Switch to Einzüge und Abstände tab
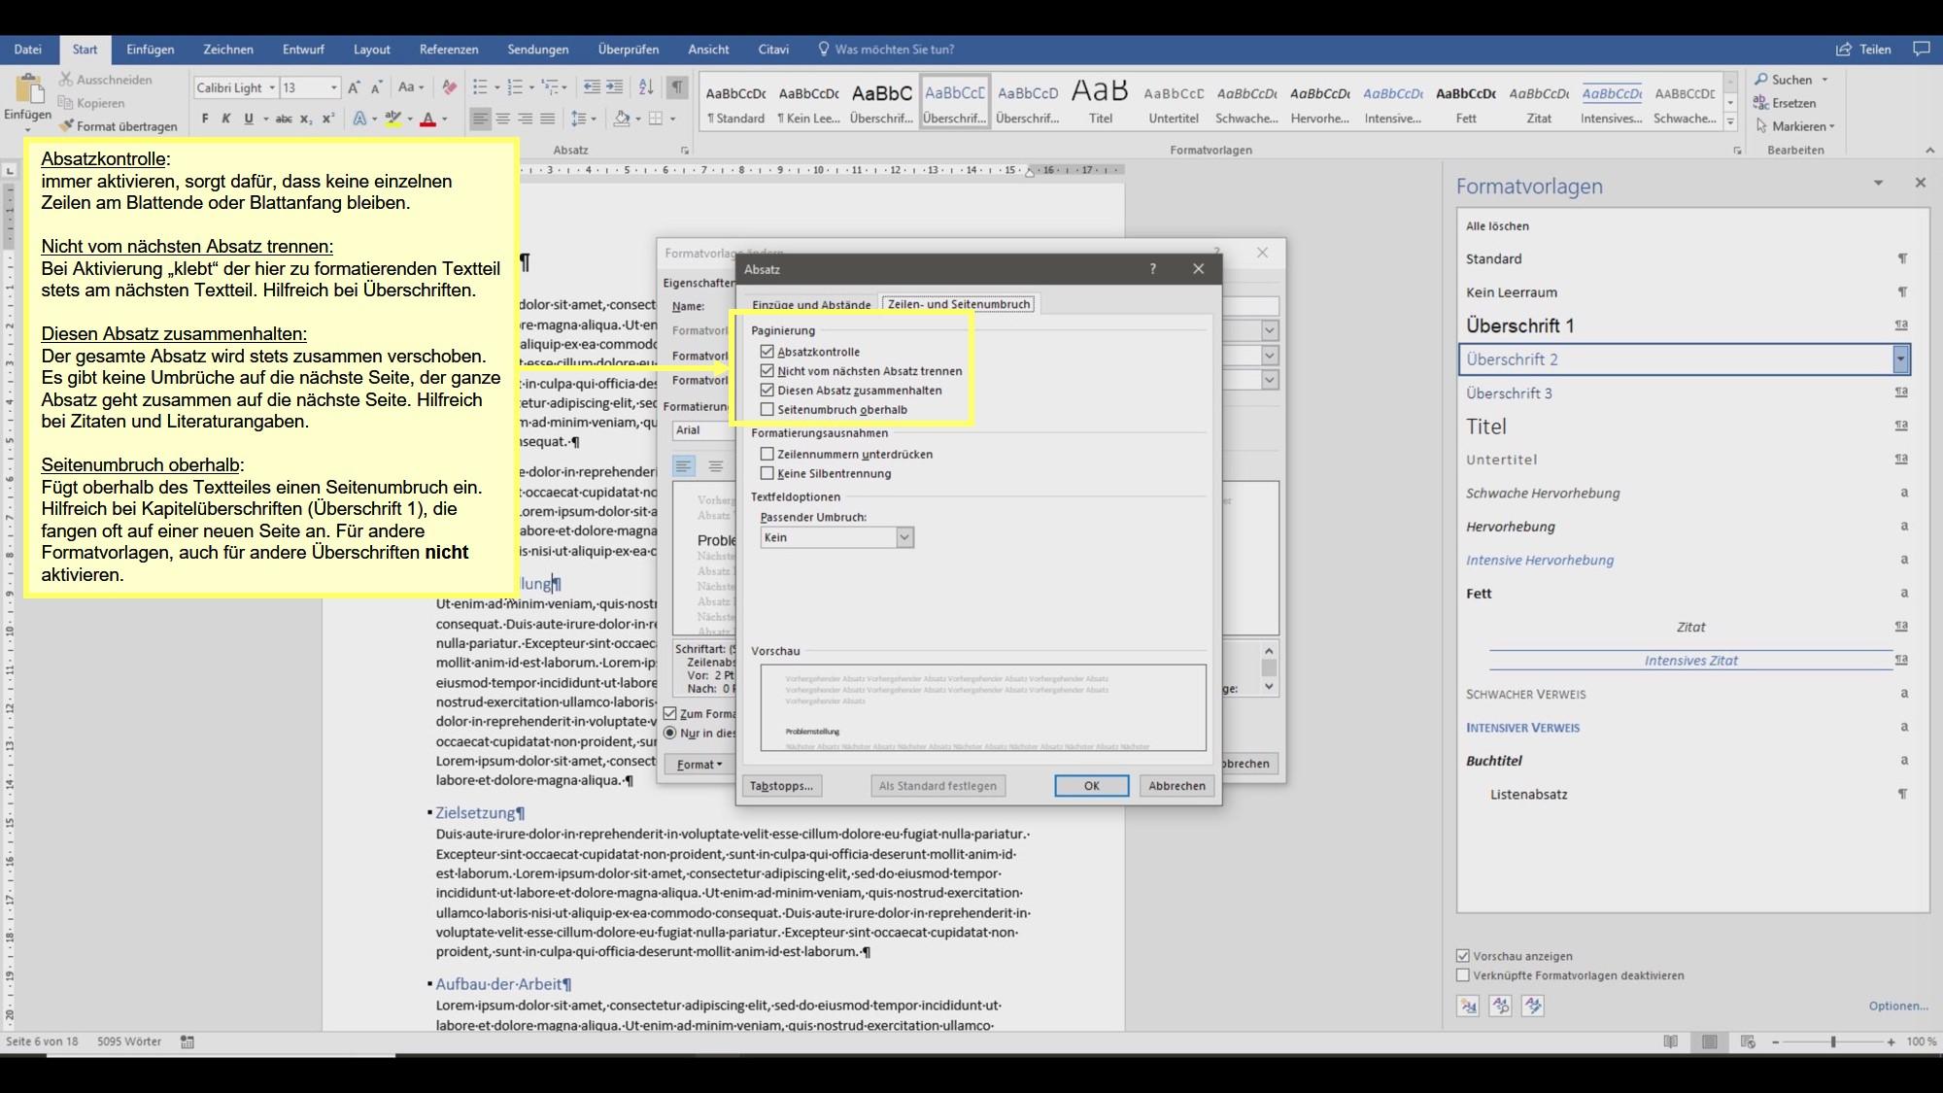This screenshot has width=1943, height=1093. 811,304
